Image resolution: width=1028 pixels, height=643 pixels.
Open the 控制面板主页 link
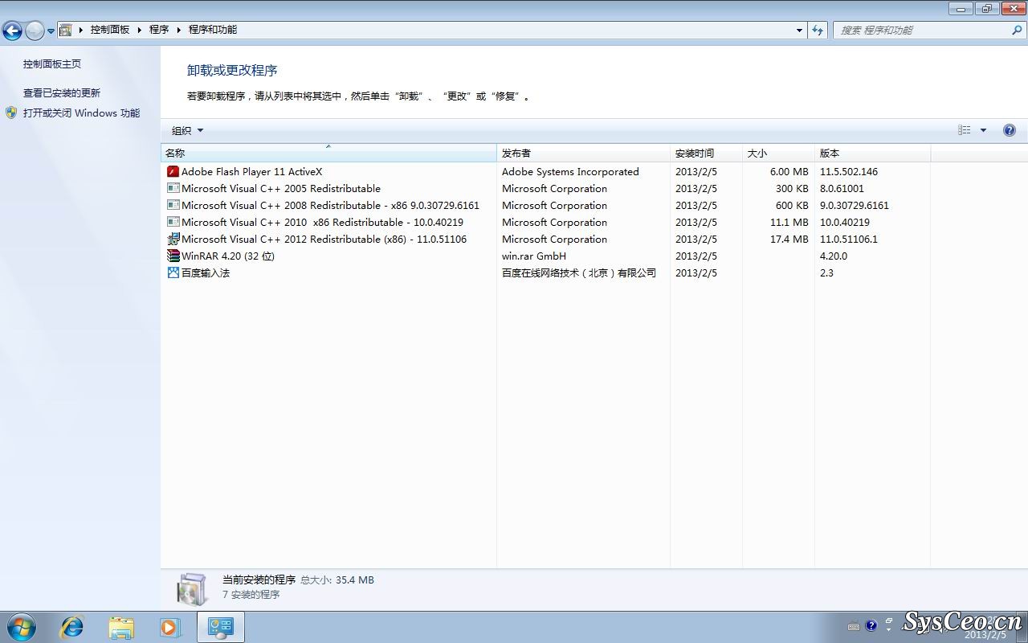pos(52,63)
